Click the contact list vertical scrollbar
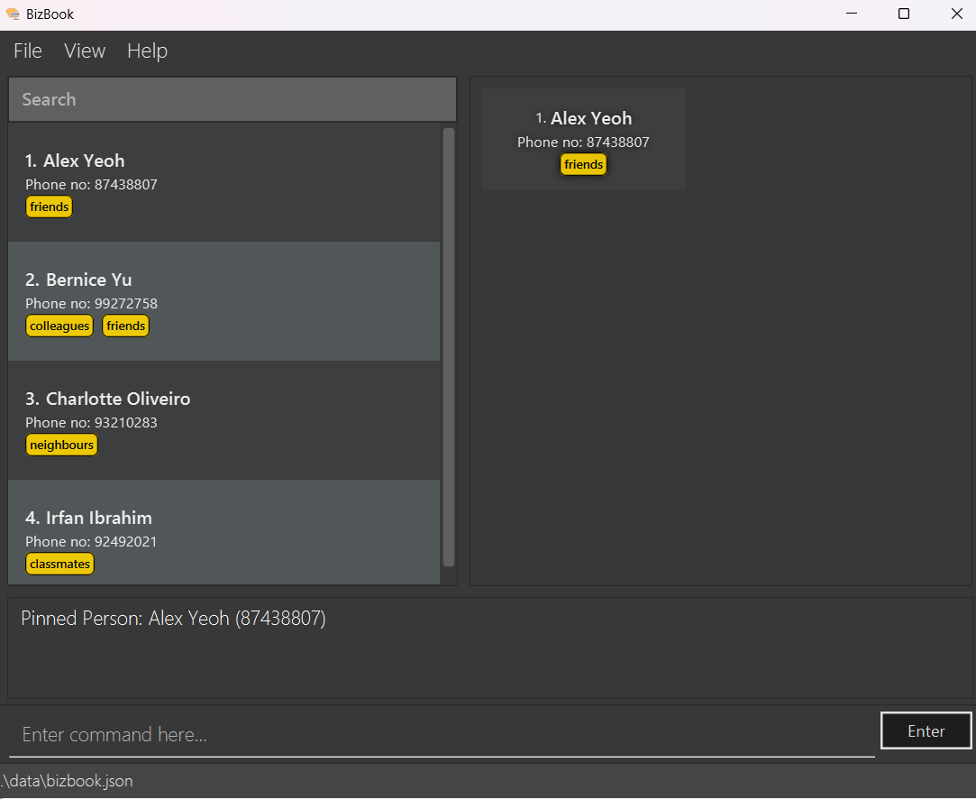Image resolution: width=976 pixels, height=799 pixels. [449, 347]
